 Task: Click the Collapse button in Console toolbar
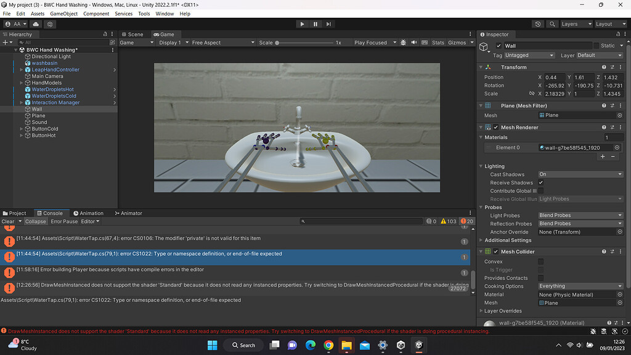click(x=35, y=221)
